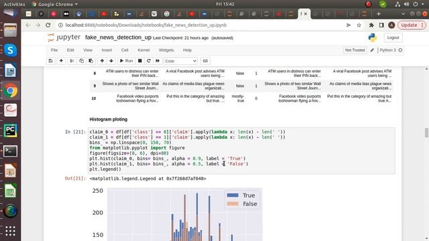Go forward in Chrome
This screenshot has height=241, width=429.
(38, 25)
